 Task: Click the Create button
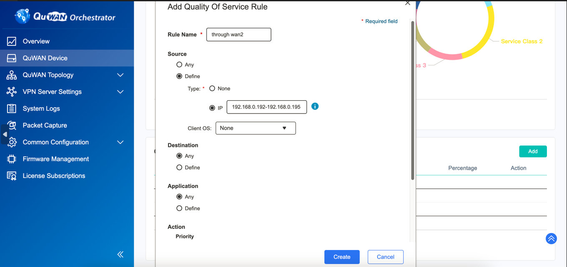[x=341, y=257]
